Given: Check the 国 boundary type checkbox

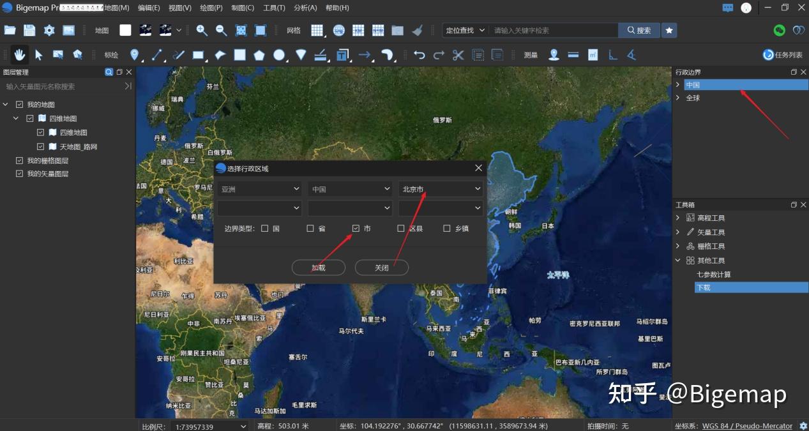Looking at the screenshot, I should click(x=265, y=229).
